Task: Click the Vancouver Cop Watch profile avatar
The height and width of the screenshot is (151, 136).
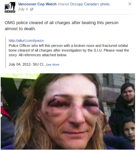Action: point(10,7)
